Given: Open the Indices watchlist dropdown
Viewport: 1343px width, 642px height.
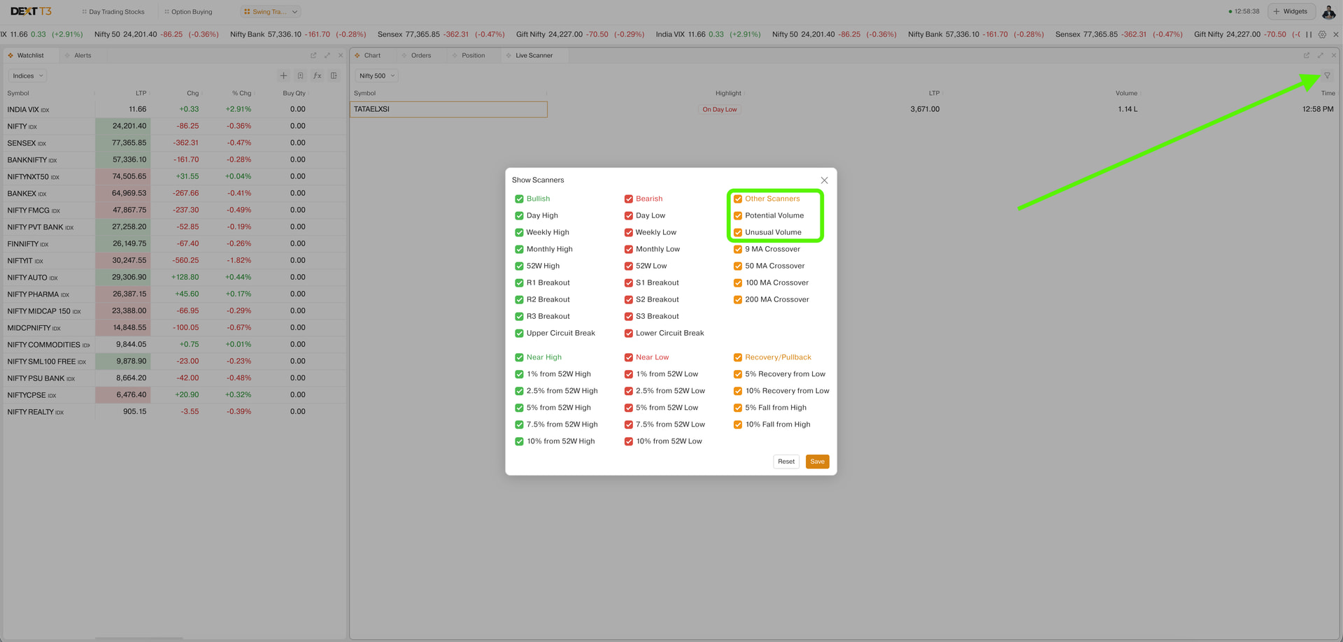Looking at the screenshot, I should coord(28,76).
